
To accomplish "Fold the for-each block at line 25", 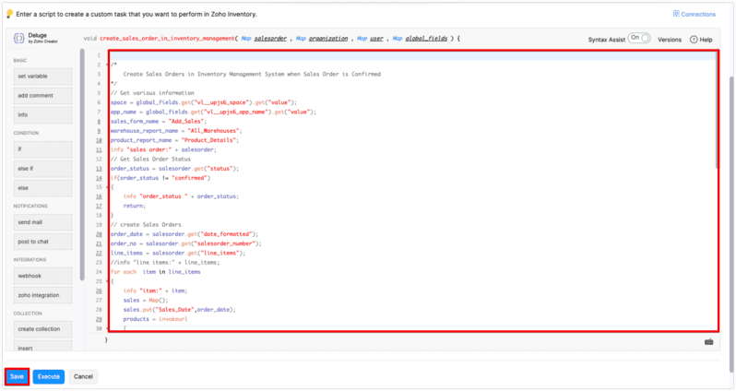I will tap(107, 281).
